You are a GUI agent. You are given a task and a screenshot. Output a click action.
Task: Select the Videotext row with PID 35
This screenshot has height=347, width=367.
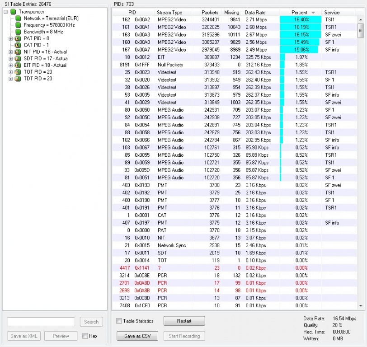[235, 72]
